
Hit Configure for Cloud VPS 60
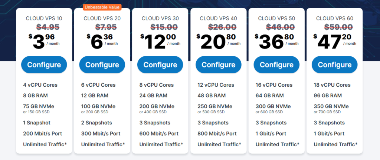pyautogui.click(x=334, y=65)
